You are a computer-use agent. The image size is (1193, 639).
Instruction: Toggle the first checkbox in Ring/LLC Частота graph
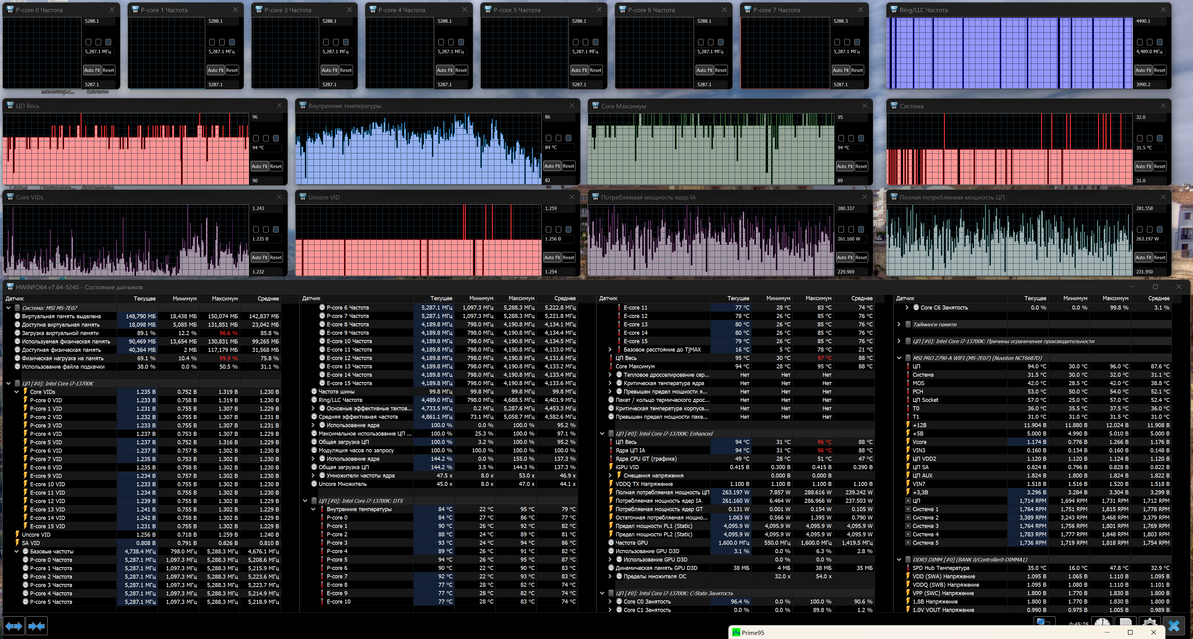1140,42
